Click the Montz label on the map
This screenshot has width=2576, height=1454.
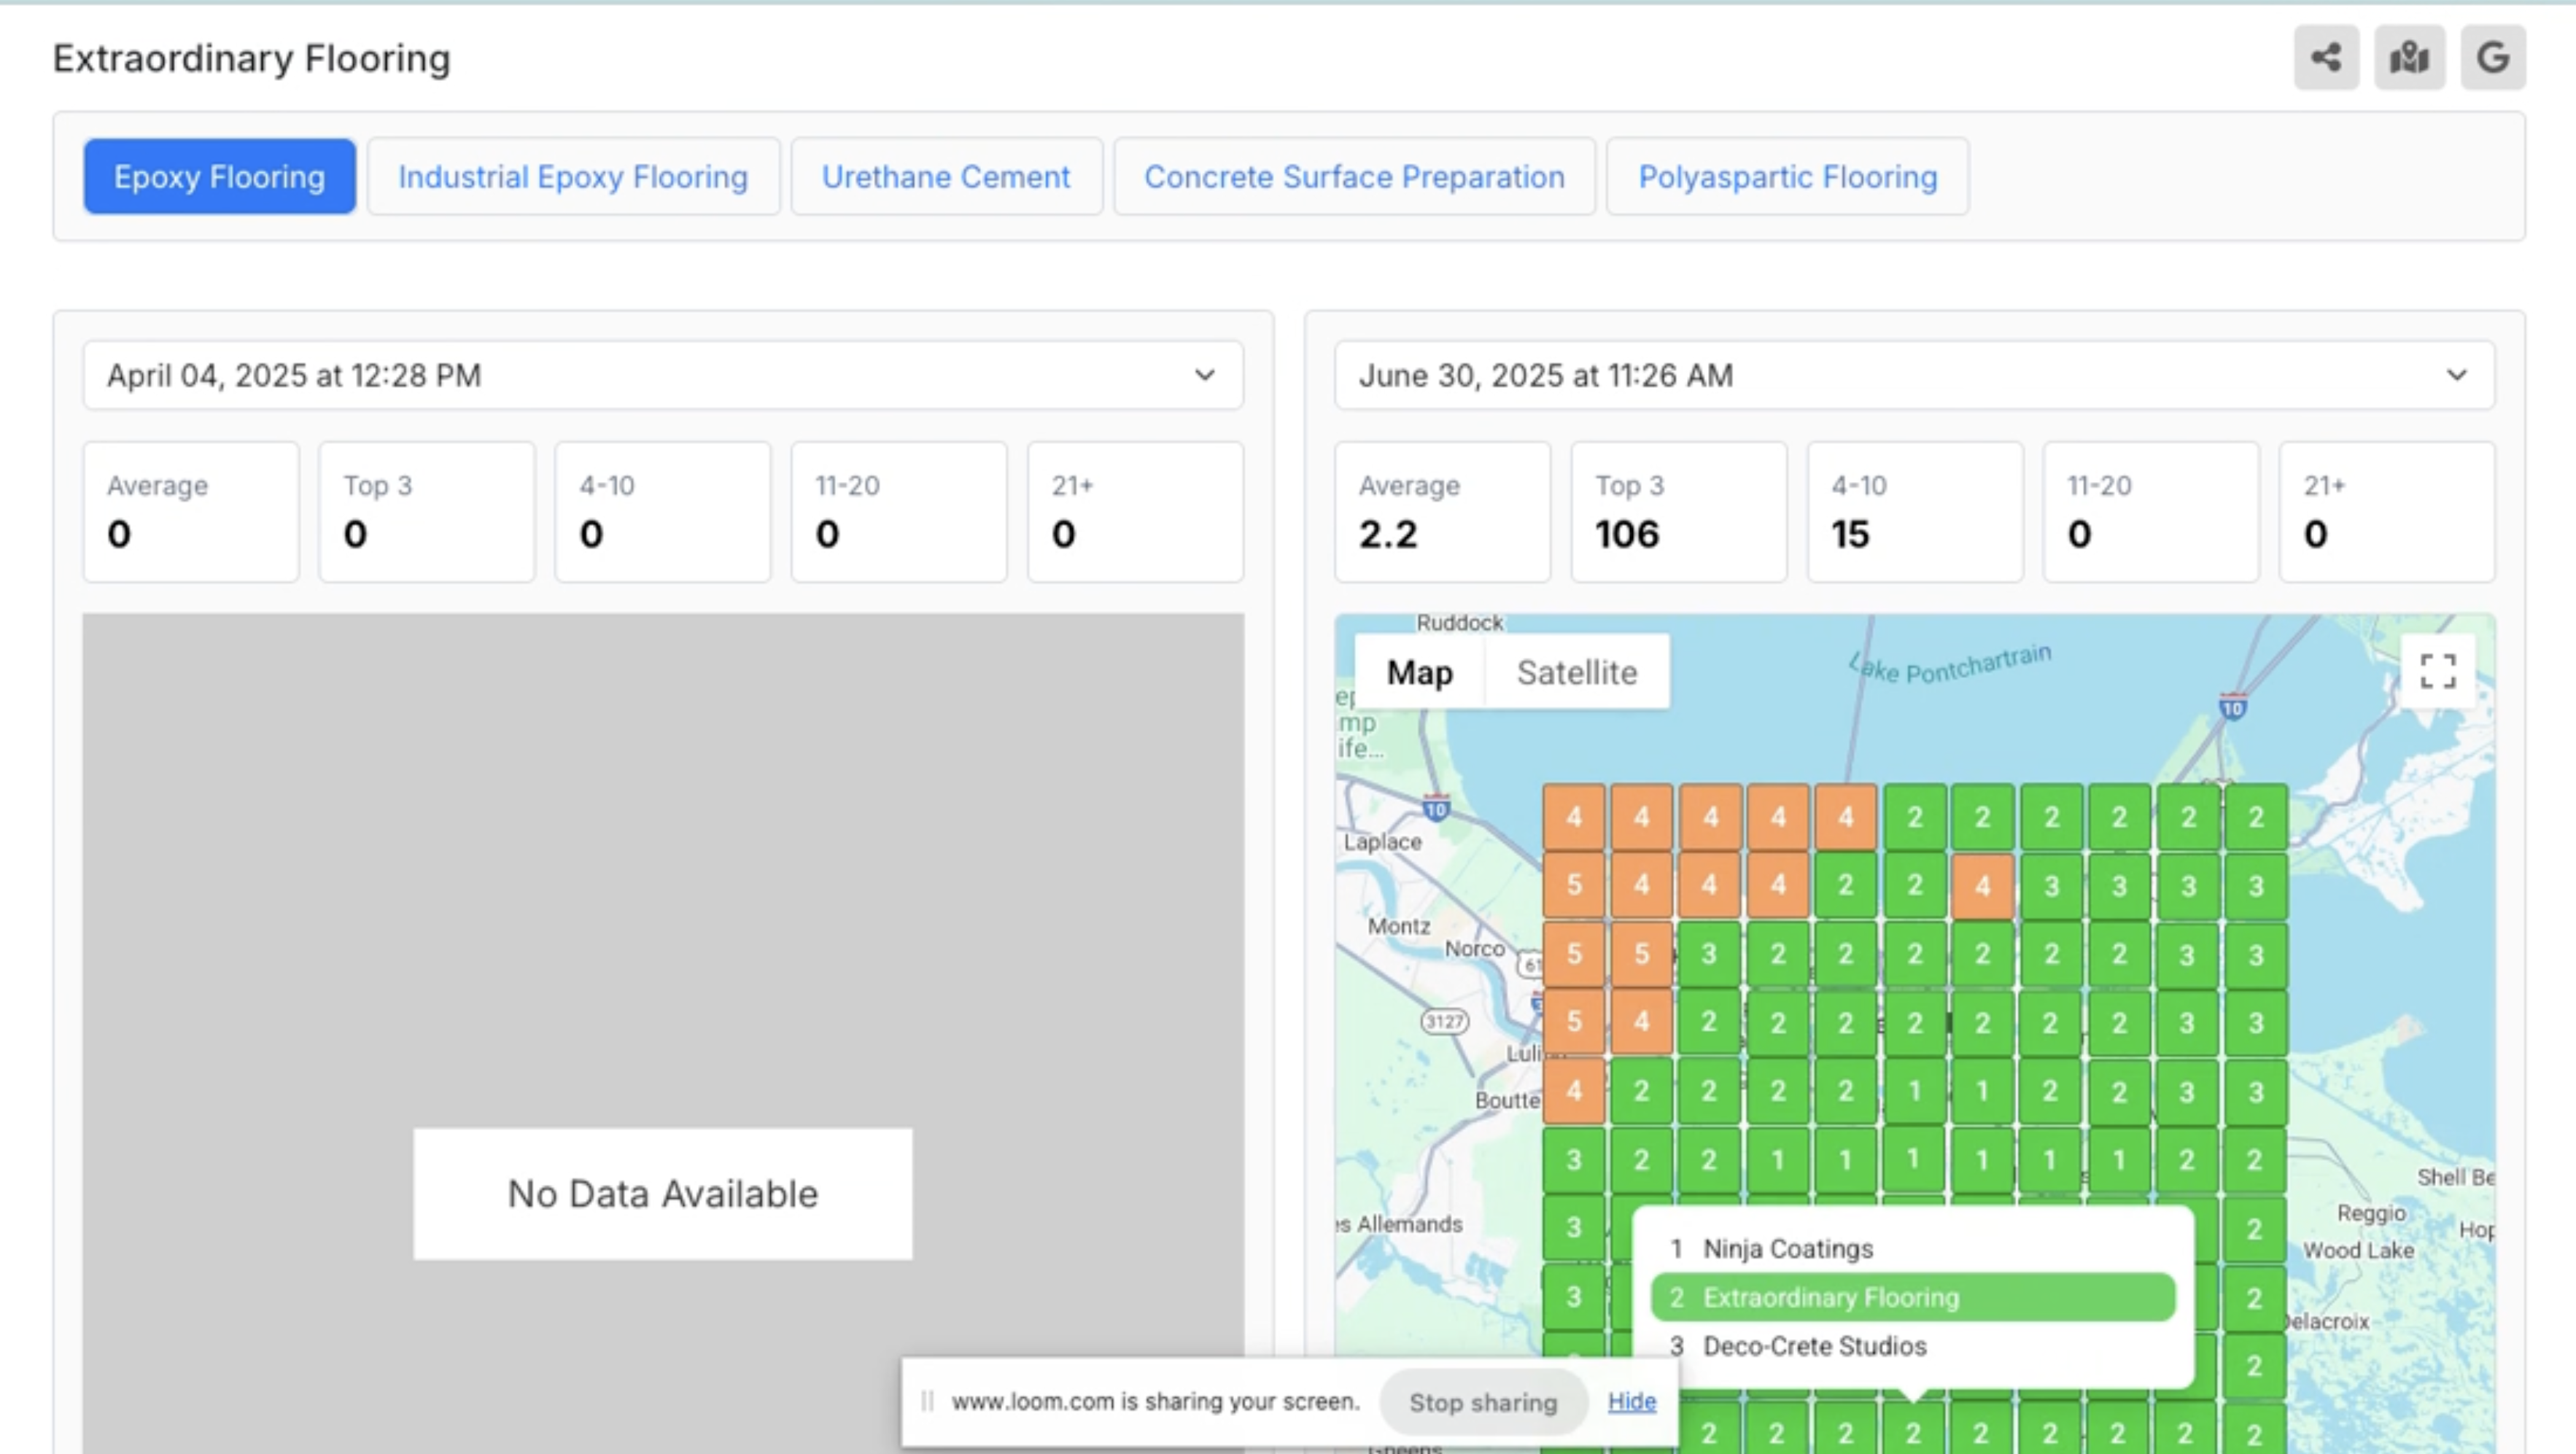(x=1398, y=926)
